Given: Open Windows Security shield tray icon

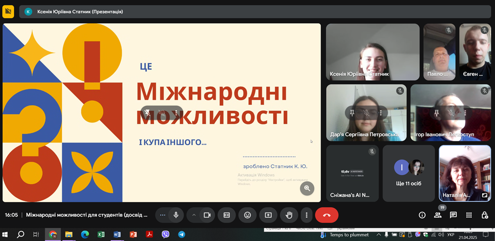Looking at the screenshot, I should (x=426, y=235).
